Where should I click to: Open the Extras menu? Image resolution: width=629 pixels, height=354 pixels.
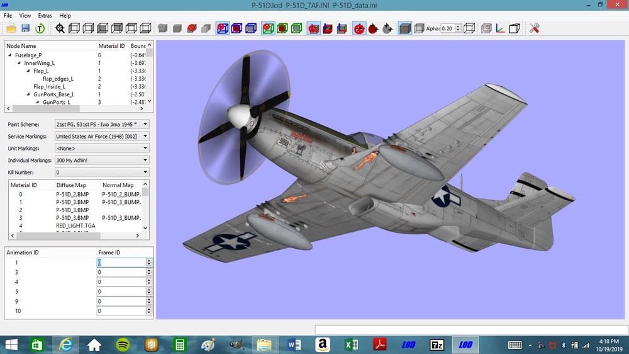[45, 15]
